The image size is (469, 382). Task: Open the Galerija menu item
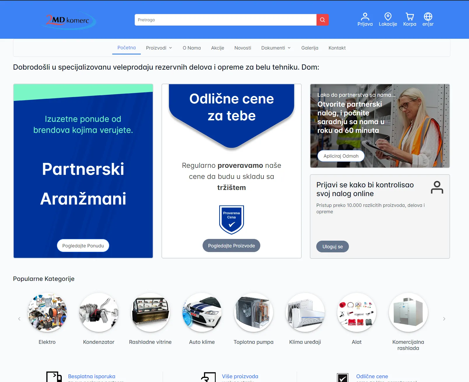[310, 48]
